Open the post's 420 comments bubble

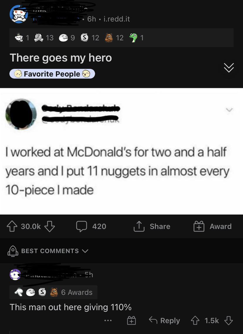[82, 226]
